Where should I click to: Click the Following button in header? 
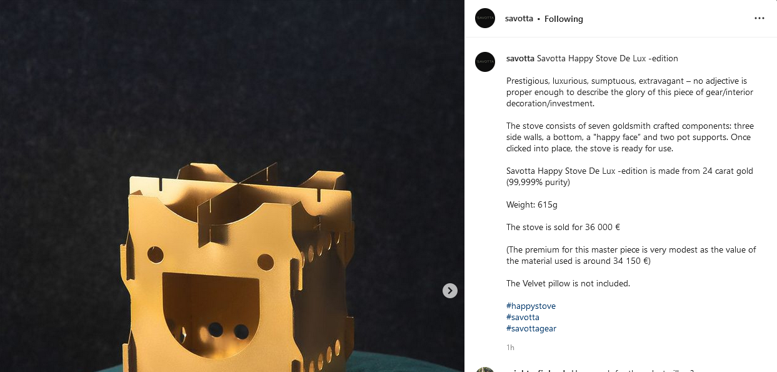point(563,19)
